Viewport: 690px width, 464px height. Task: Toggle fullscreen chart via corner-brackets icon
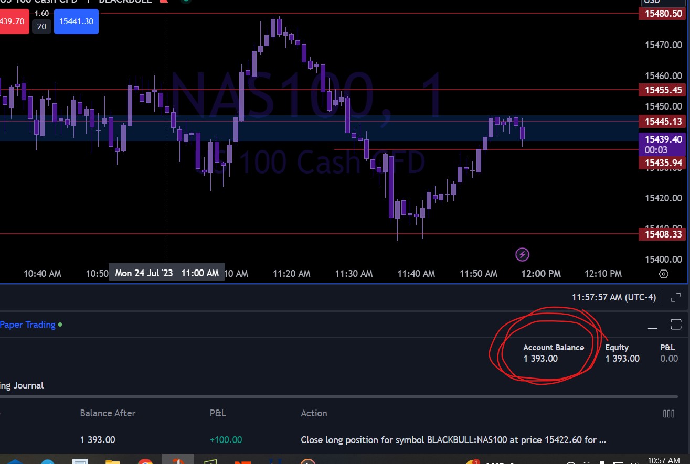tap(676, 297)
